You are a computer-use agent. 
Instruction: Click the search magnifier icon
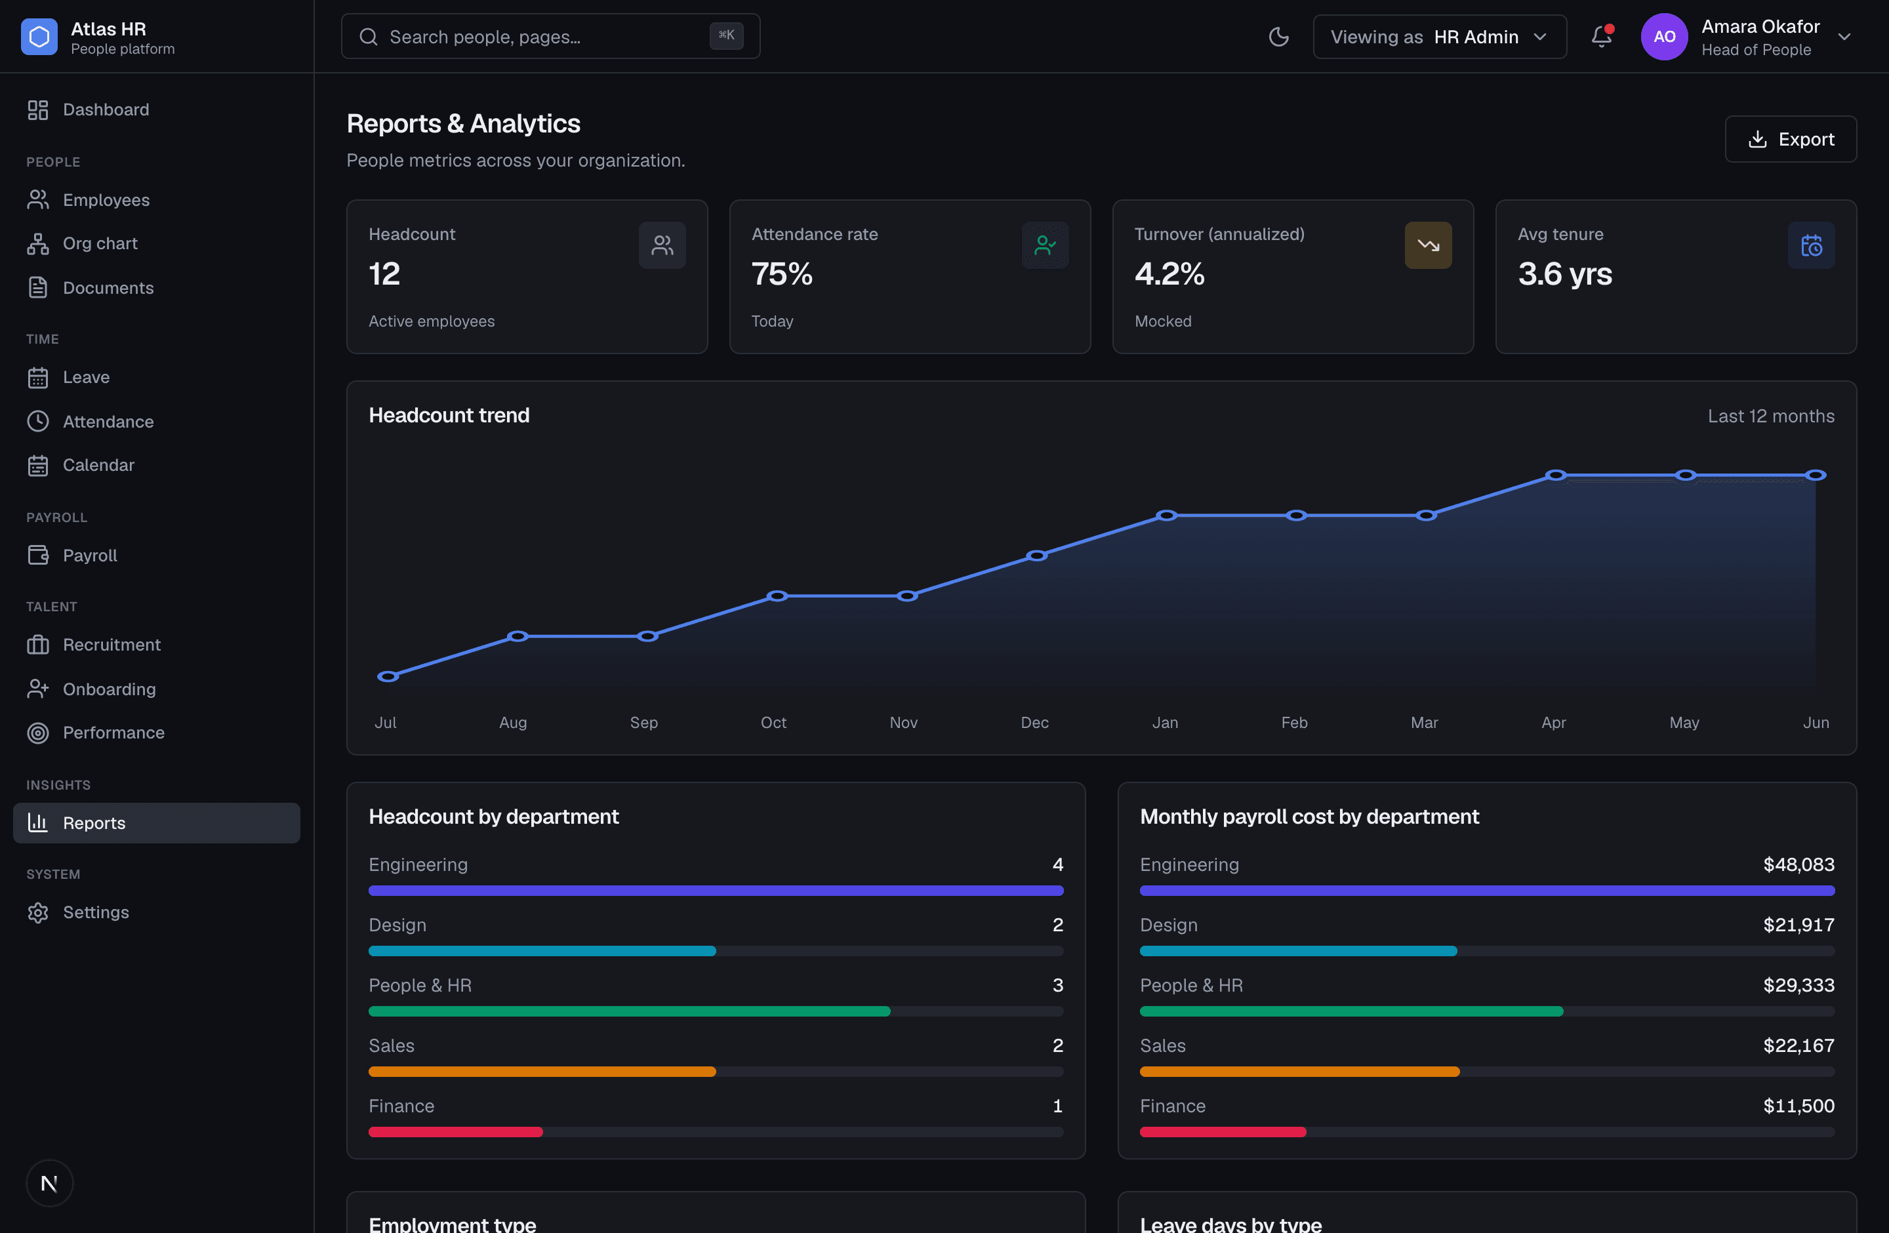click(368, 37)
